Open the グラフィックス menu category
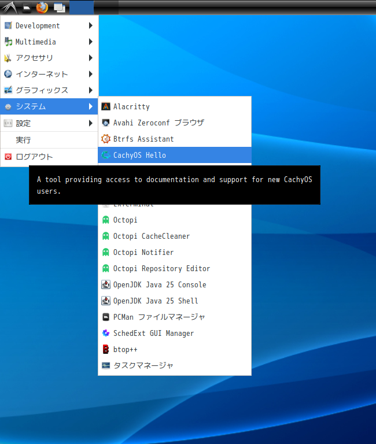Screen dimensions: 376x444 [49, 90]
